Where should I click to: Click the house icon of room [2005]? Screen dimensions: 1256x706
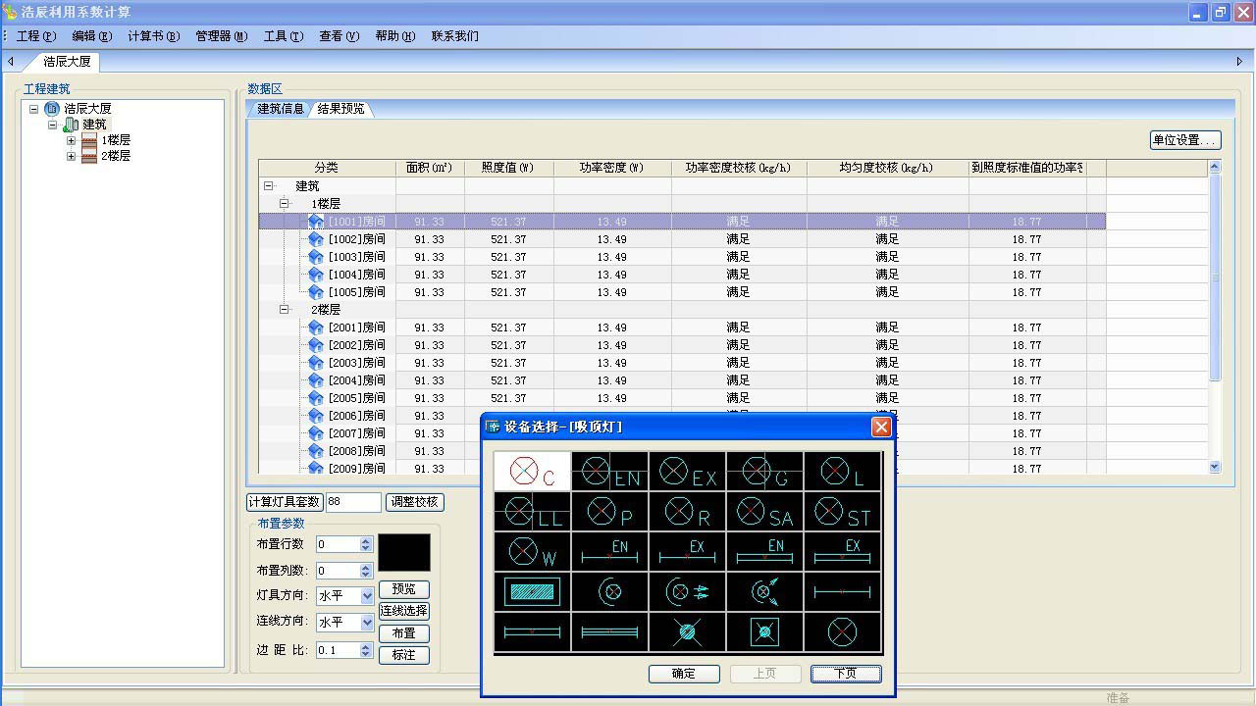pyautogui.click(x=316, y=398)
